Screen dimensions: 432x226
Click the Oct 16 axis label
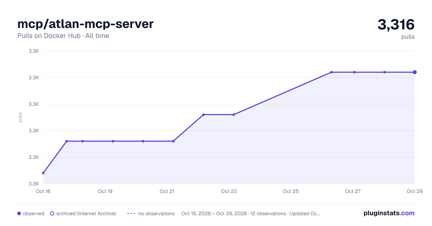43,191
